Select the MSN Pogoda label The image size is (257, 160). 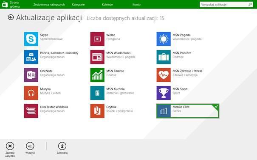181,35
